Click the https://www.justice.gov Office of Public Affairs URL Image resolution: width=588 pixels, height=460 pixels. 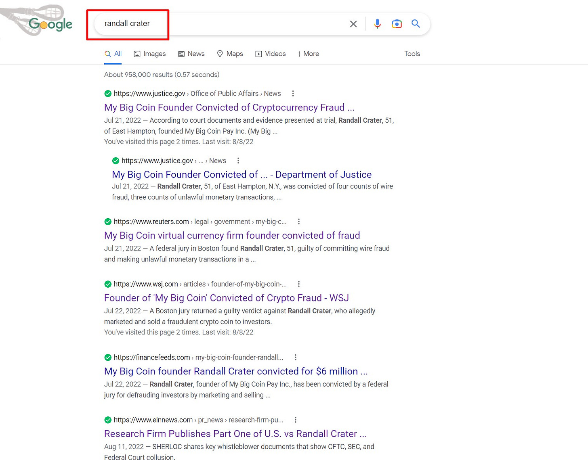click(197, 94)
